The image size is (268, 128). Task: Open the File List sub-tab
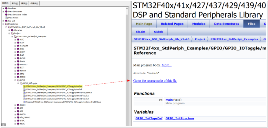pos(141,32)
